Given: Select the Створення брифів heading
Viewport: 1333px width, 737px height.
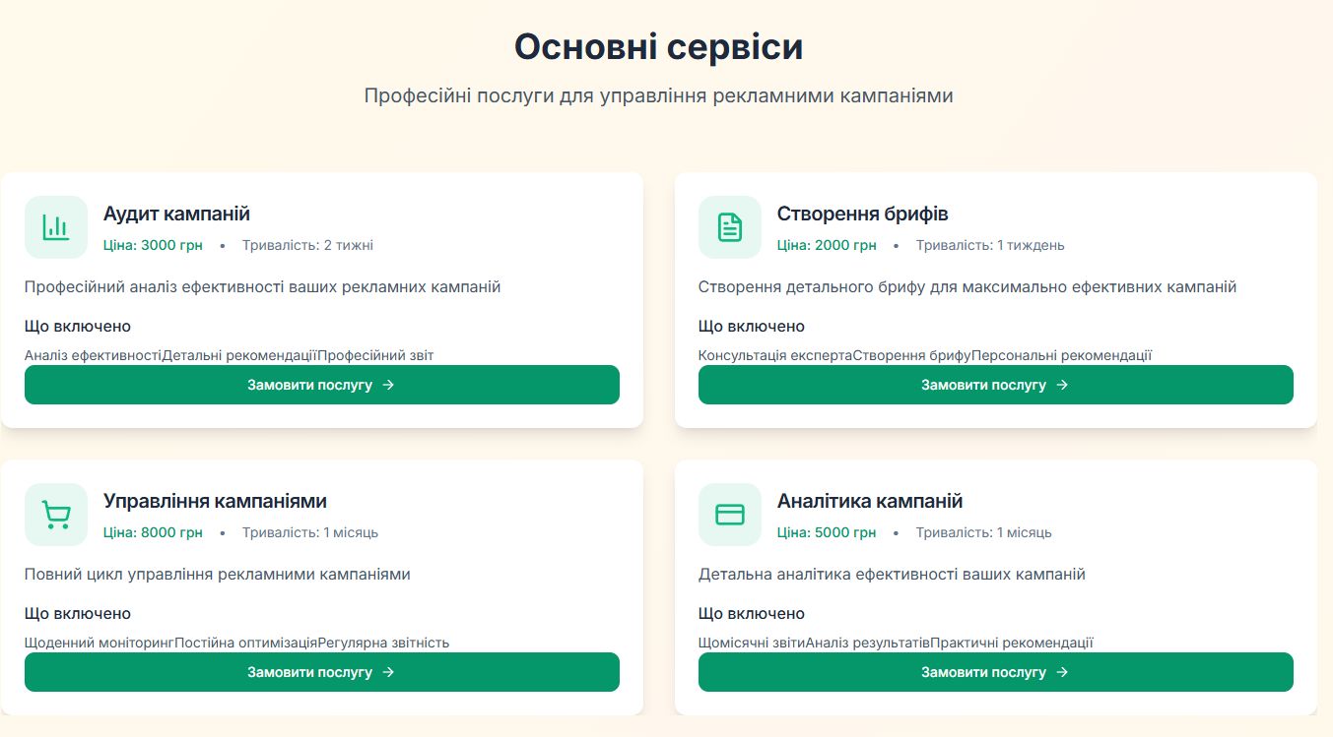Looking at the screenshot, I should pyautogui.click(x=862, y=214).
